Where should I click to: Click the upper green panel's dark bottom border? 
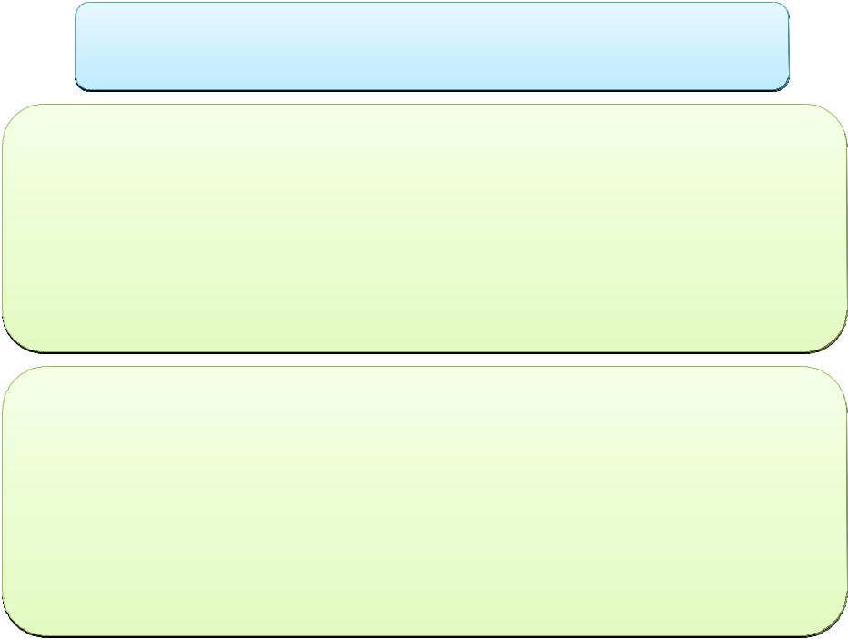[425, 353]
